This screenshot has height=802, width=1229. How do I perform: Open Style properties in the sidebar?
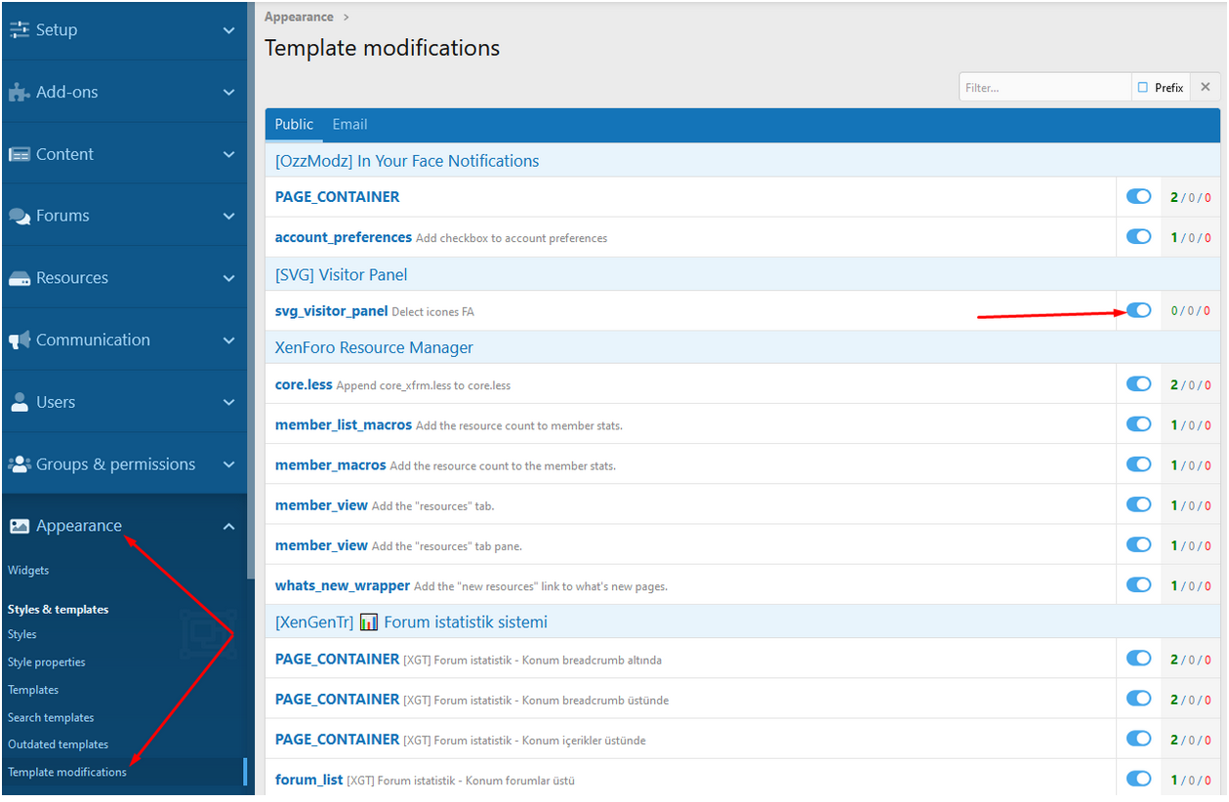[x=47, y=662]
